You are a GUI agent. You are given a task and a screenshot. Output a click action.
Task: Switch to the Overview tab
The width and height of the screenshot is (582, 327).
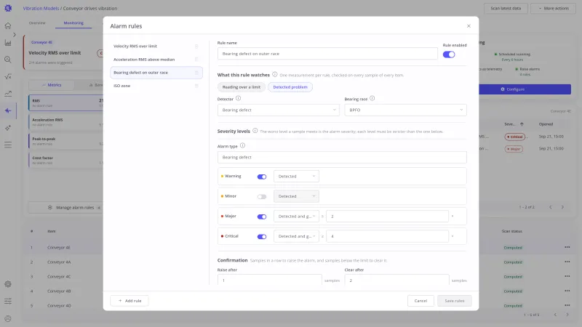coord(37,23)
